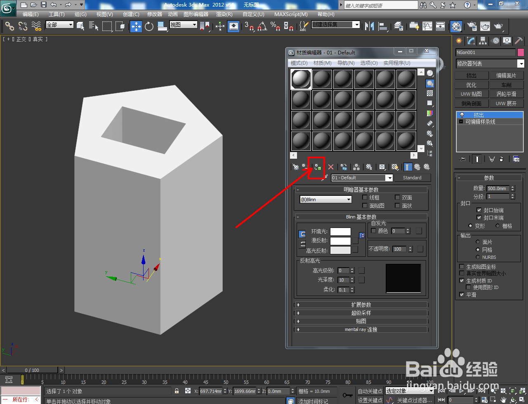Activate Select and Move tool
This screenshot has width=528, height=404.
pos(136,26)
